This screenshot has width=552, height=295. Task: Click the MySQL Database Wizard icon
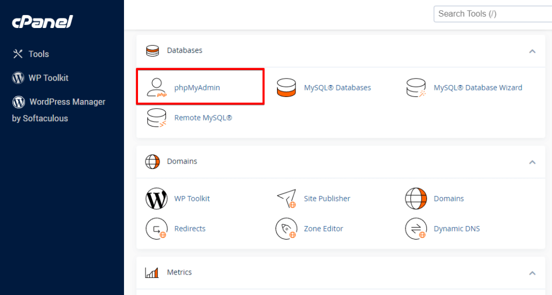pyautogui.click(x=416, y=88)
